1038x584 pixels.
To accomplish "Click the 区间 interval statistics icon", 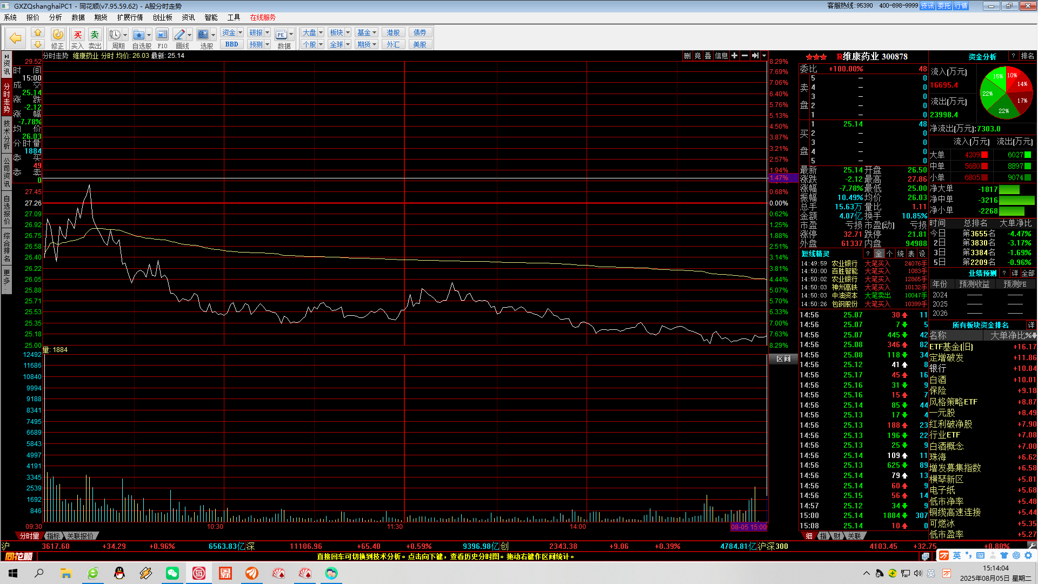I will 783,359.
